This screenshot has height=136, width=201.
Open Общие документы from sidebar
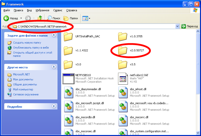(25, 84)
